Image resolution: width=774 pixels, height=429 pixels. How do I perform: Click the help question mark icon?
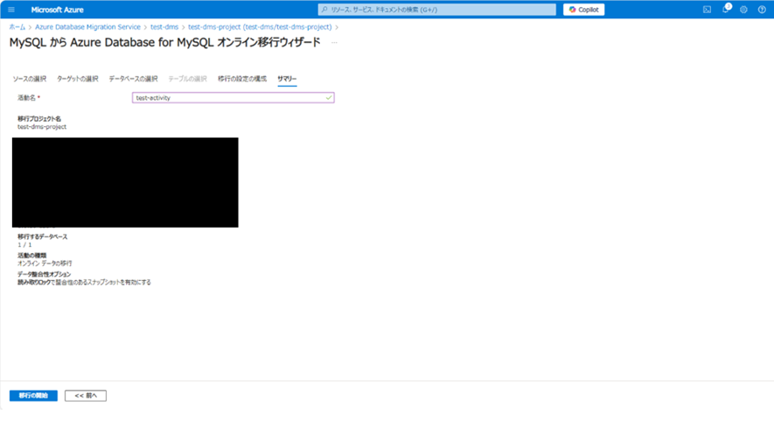click(762, 10)
